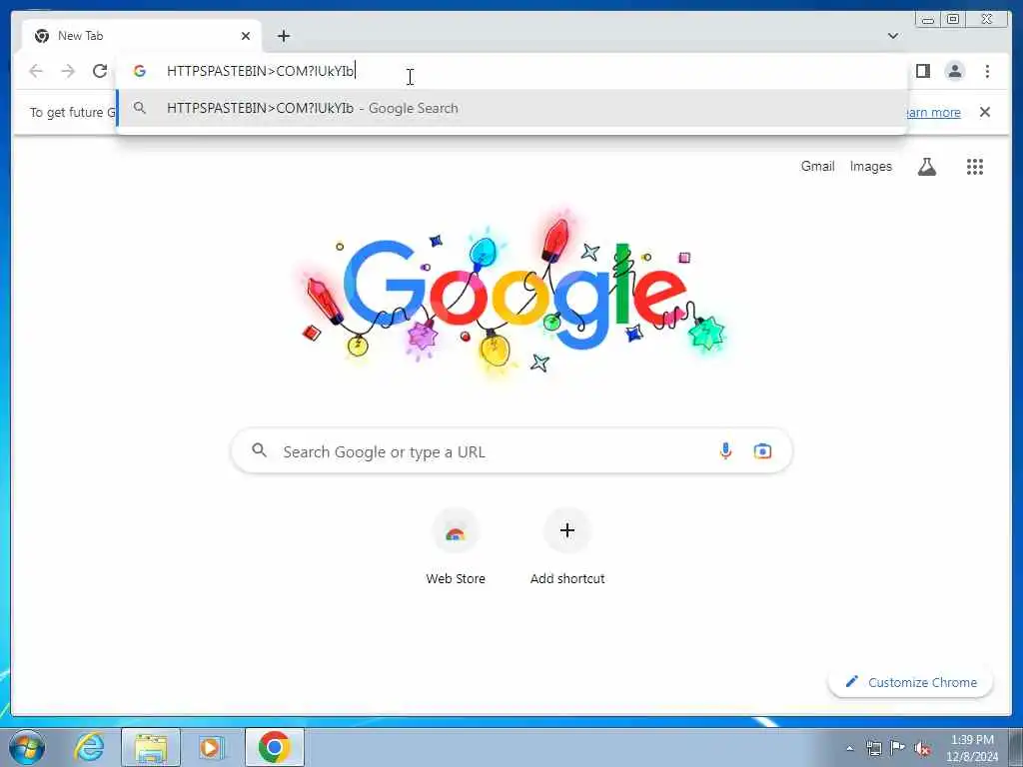Open the Google apps grid

[975, 167]
